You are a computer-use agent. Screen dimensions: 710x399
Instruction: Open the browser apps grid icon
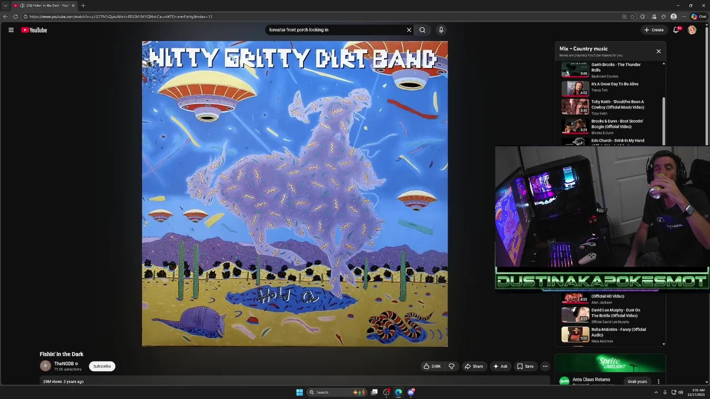point(624,17)
